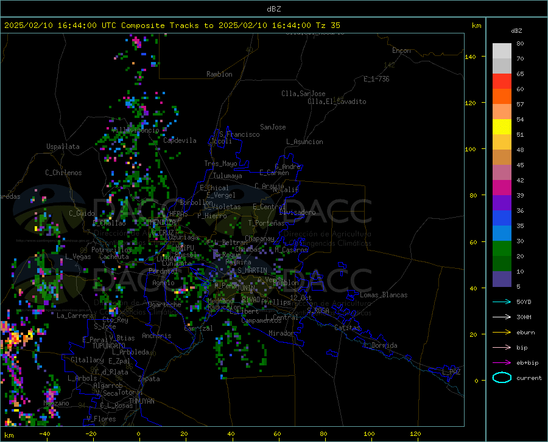This screenshot has width=548, height=442.
Task: Click the Anchoris map label
Action: coord(156,336)
